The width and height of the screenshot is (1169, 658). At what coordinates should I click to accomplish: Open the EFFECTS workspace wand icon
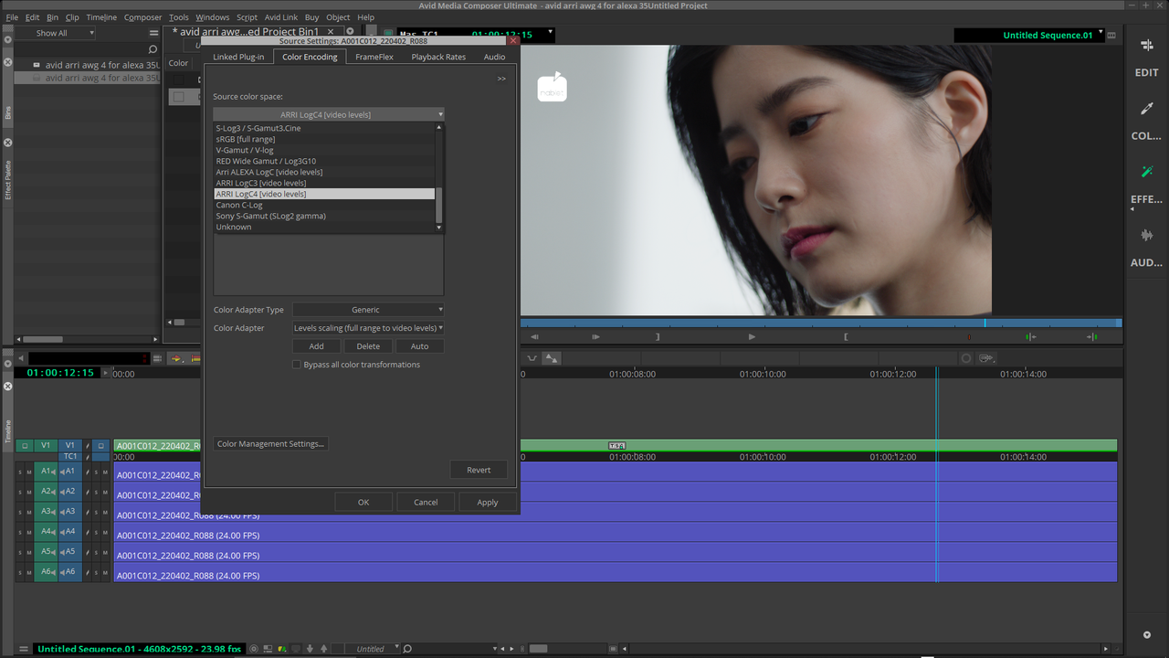click(x=1146, y=172)
